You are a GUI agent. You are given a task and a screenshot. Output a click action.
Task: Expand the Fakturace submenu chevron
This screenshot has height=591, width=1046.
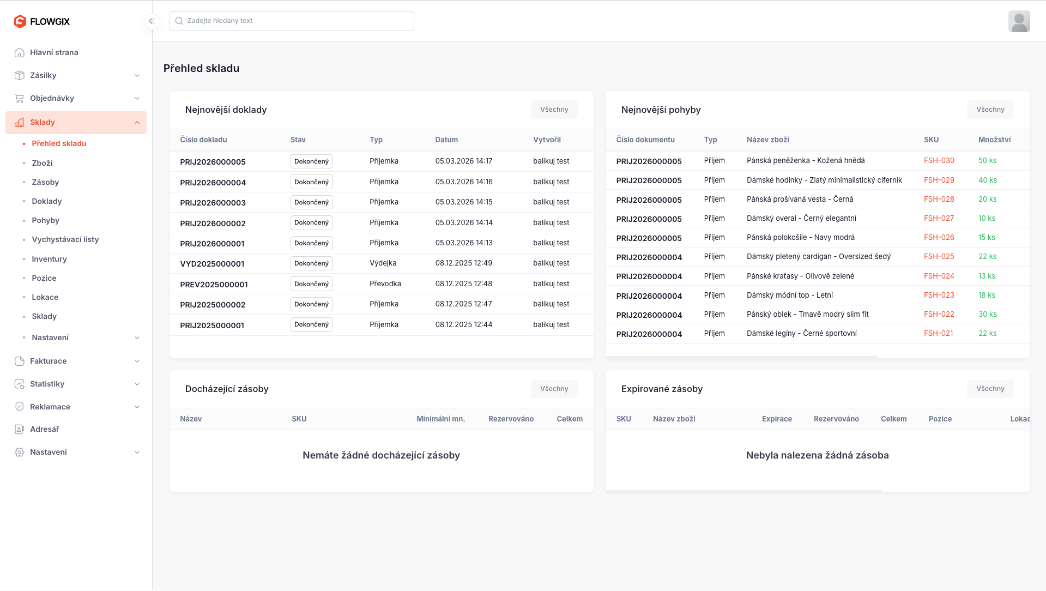point(137,361)
